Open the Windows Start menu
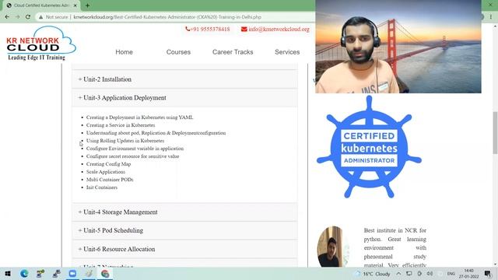498x280 pixels. (x=8, y=274)
